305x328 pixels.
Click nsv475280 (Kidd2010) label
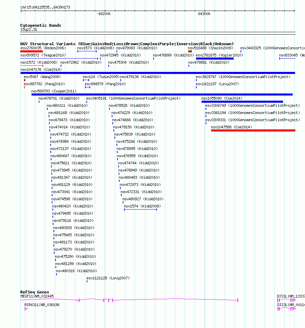click(x=75, y=256)
